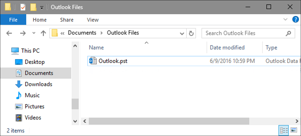Click horizontal scrollbar right arrow
The image size is (301, 136).
tap(297, 121)
